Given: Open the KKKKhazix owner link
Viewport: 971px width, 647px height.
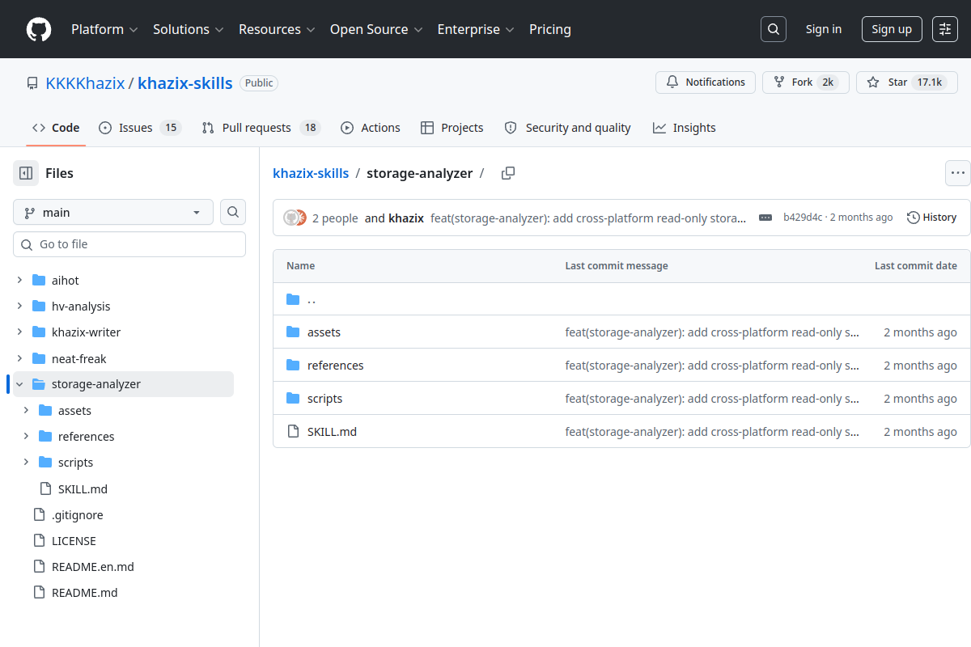Looking at the screenshot, I should [x=85, y=83].
